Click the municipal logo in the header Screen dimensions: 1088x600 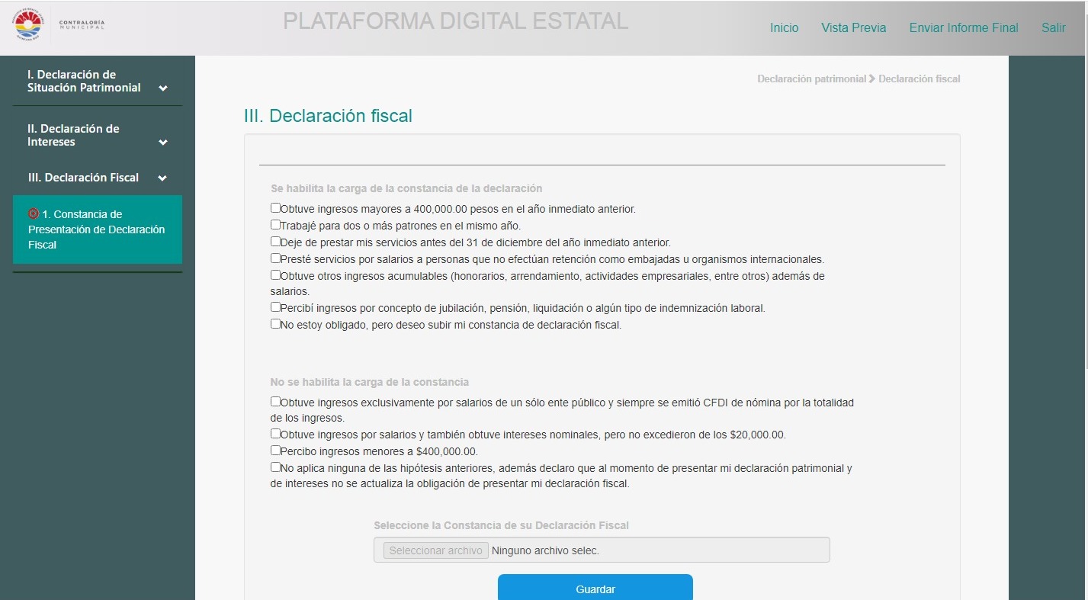coord(29,27)
